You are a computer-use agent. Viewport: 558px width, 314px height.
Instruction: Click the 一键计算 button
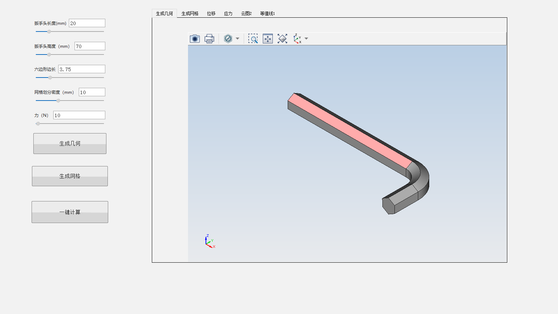point(70,212)
